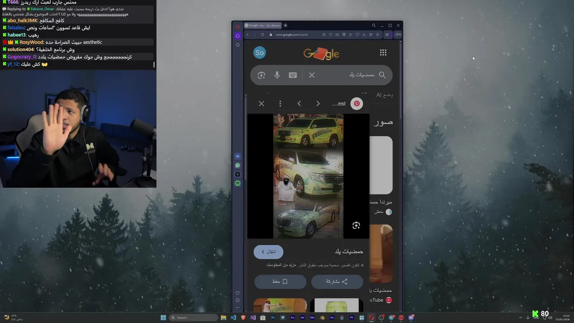Open Blender from the taskbar

pyautogui.click(x=322, y=318)
